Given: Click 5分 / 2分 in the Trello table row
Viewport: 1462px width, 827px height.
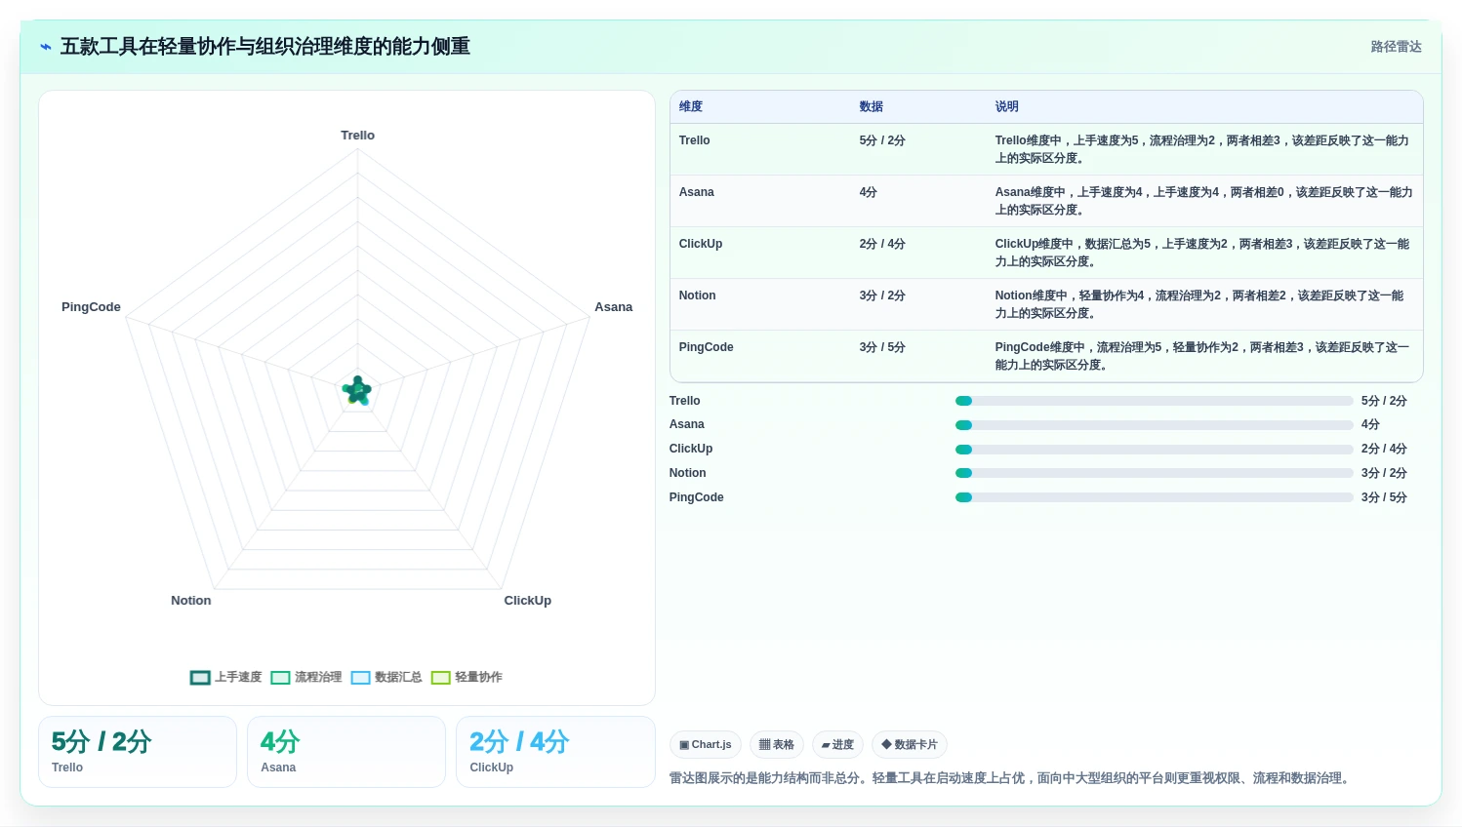Looking at the screenshot, I should pos(882,140).
